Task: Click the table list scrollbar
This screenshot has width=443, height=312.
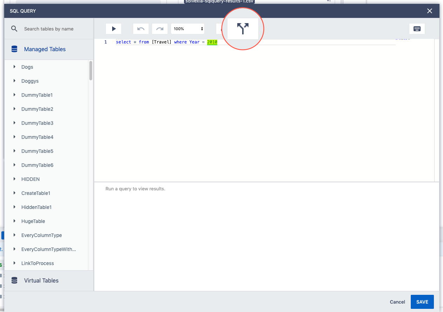Action: coord(91,71)
